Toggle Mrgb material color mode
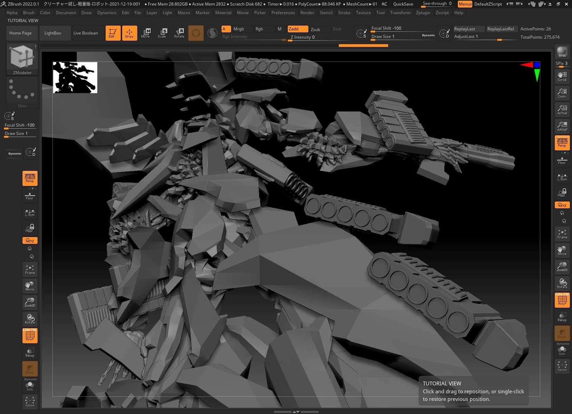This screenshot has height=414, width=572. coord(238,29)
